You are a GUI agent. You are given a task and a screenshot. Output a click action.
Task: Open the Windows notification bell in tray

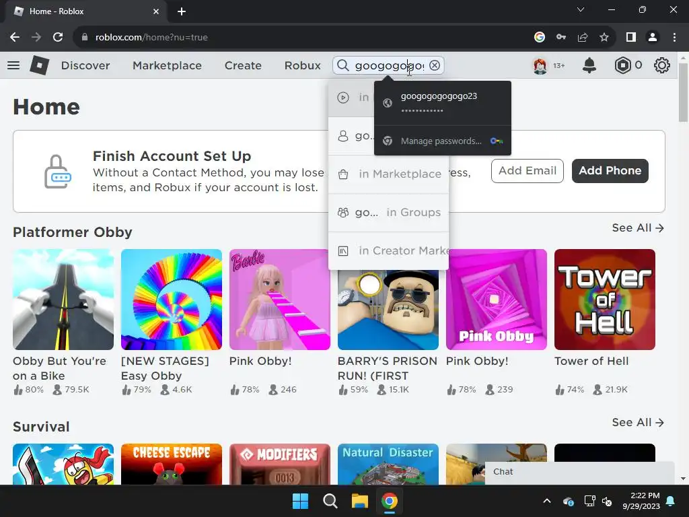click(671, 501)
